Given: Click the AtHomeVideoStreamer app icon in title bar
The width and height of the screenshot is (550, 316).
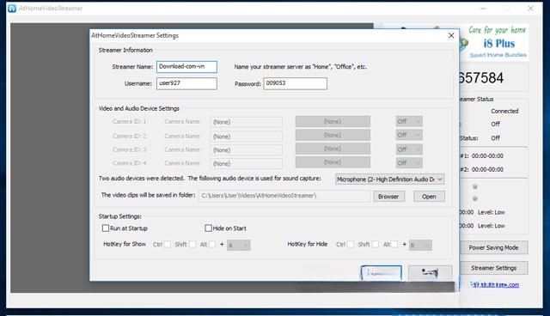Looking at the screenshot, I should [x=12, y=8].
